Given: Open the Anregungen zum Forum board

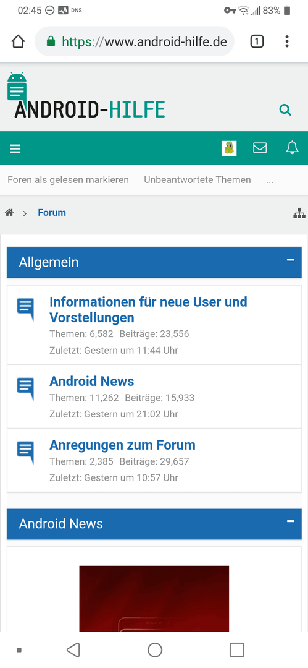Looking at the screenshot, I should [x=122, y=445].
